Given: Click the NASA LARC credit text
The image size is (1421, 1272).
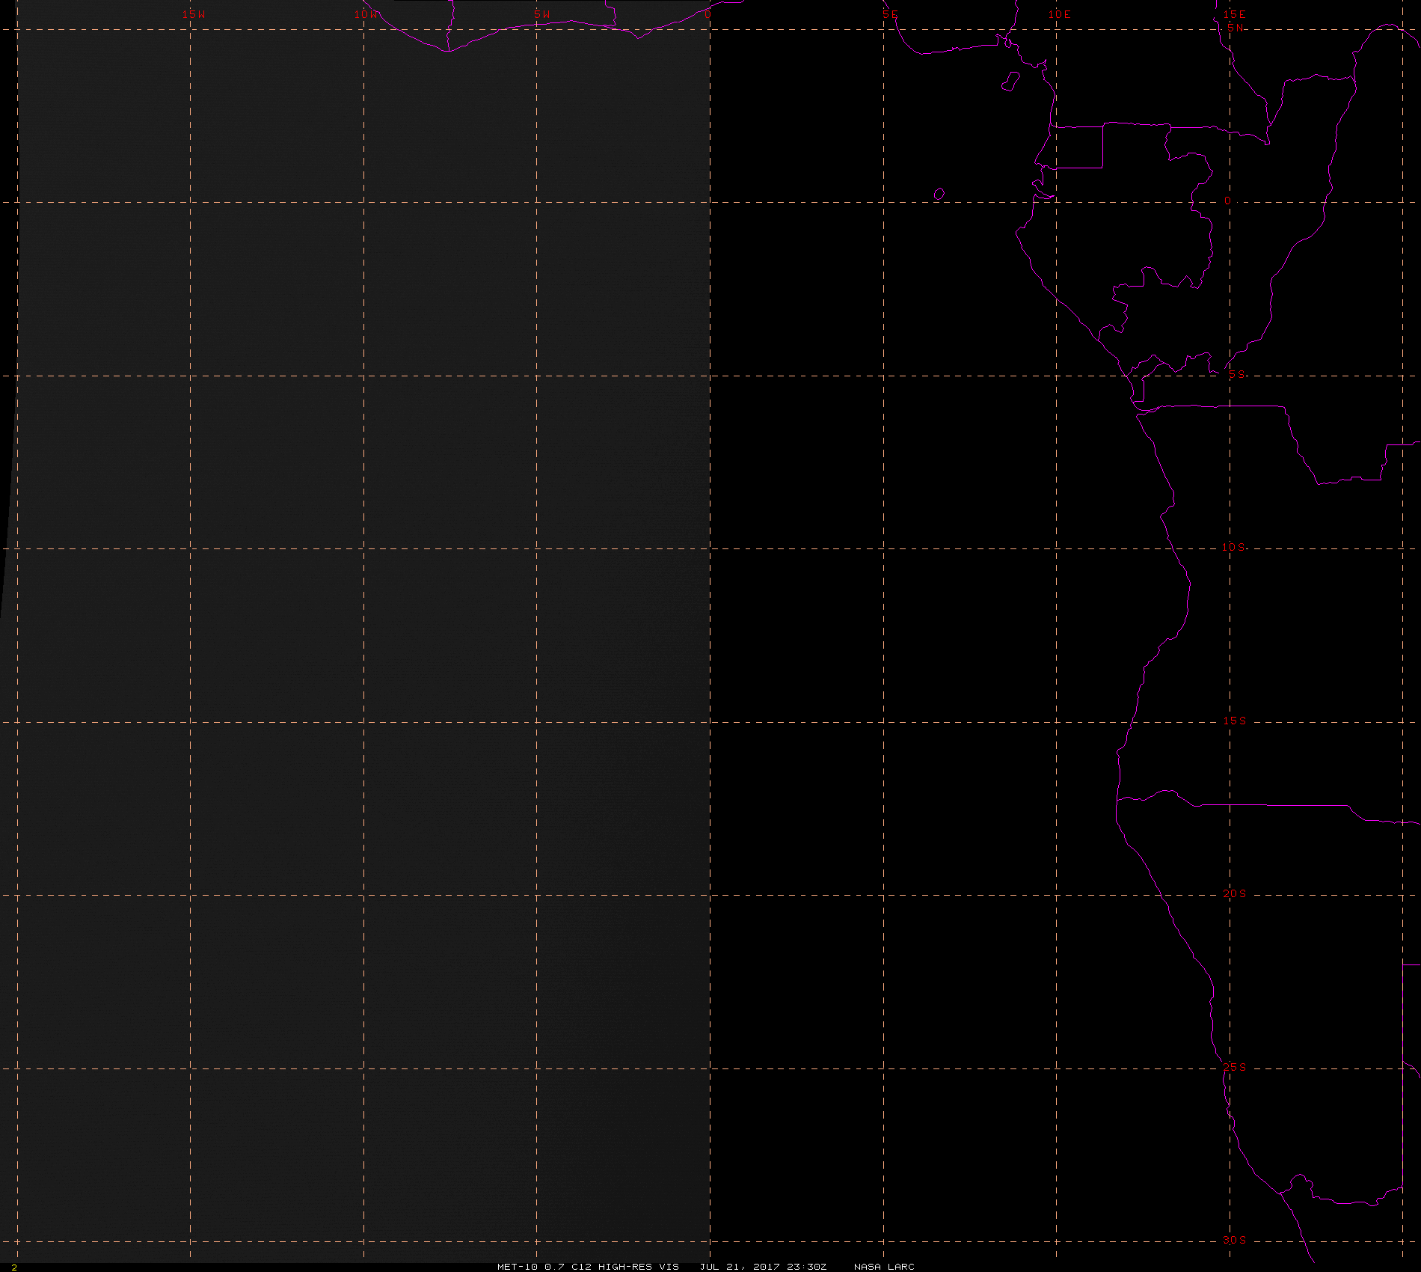Looking at the screenshot, I should tap(884, 1266).
